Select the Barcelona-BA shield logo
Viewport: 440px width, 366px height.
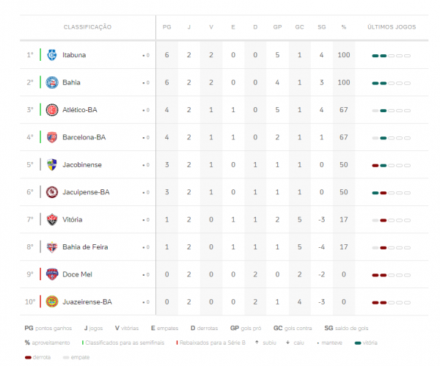pos(52,137)
